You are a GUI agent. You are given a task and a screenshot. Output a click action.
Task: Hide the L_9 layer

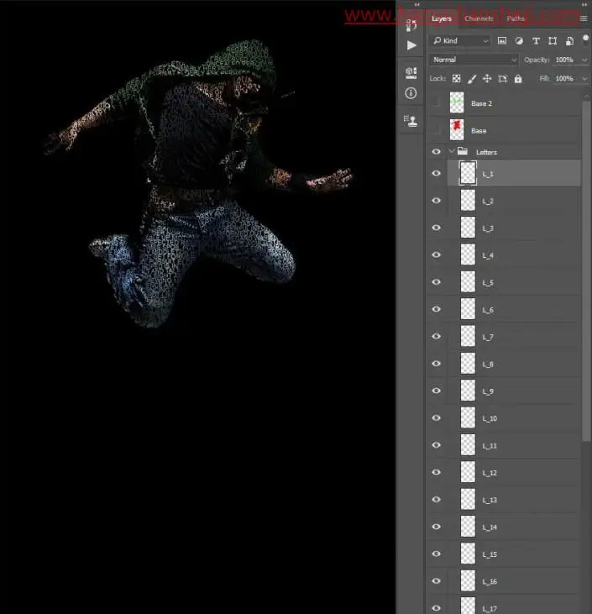point(436,391)
